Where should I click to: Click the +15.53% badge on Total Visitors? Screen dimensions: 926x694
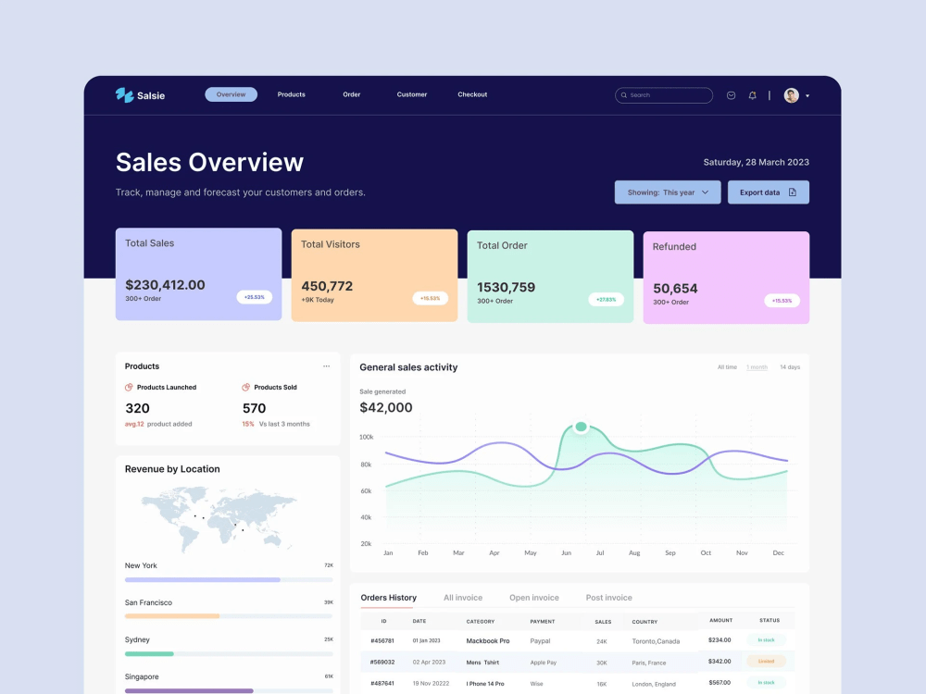click(x=430, y=298)
